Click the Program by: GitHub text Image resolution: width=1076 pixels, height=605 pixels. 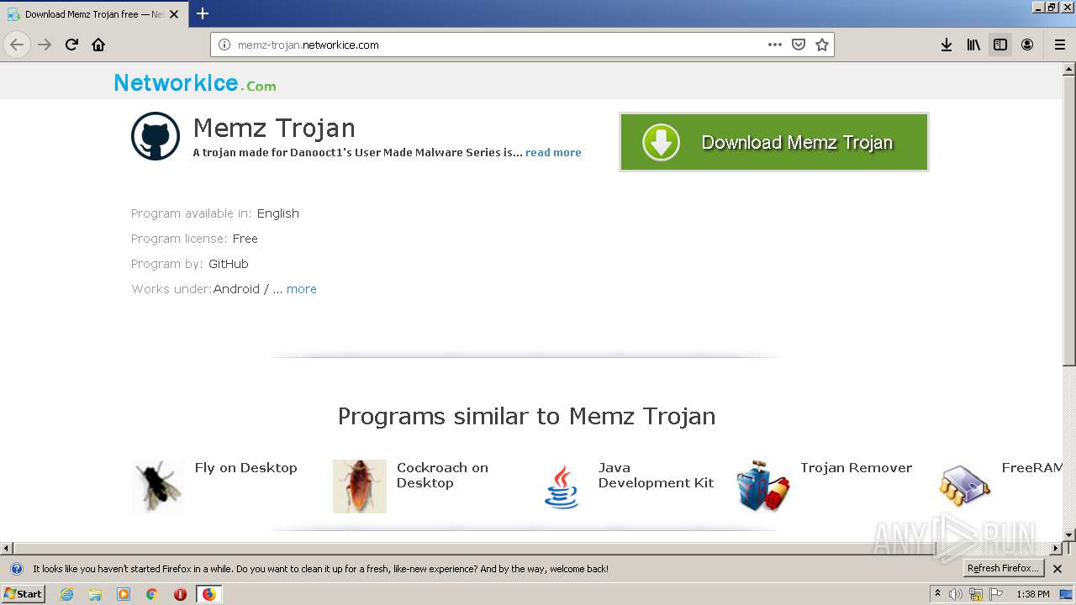coord(190,264)
